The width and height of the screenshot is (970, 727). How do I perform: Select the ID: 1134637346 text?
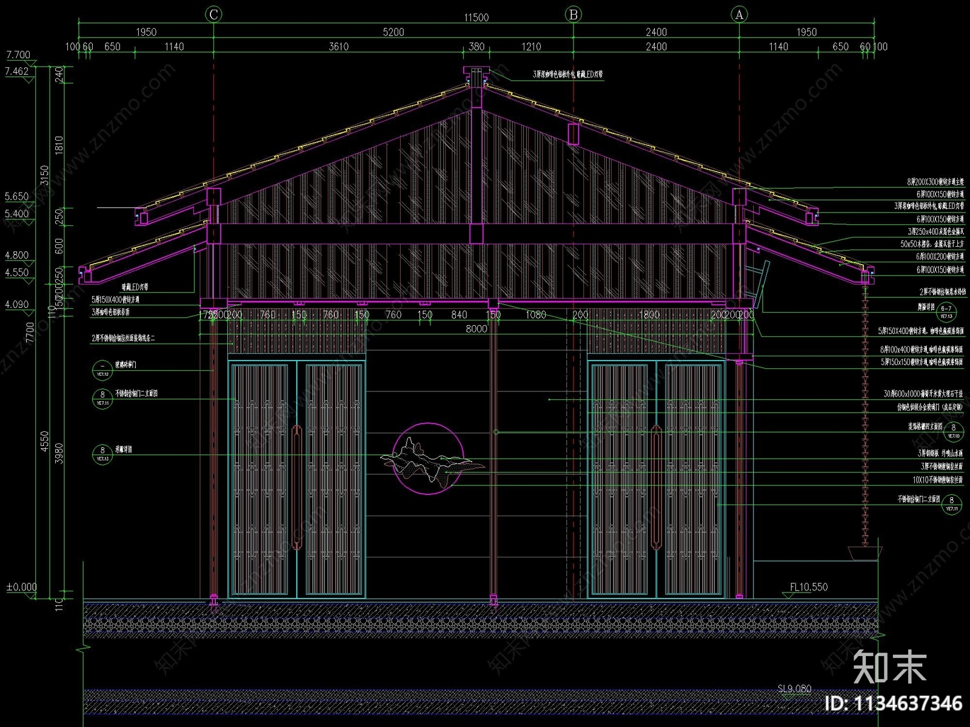[x=894, y=703]
